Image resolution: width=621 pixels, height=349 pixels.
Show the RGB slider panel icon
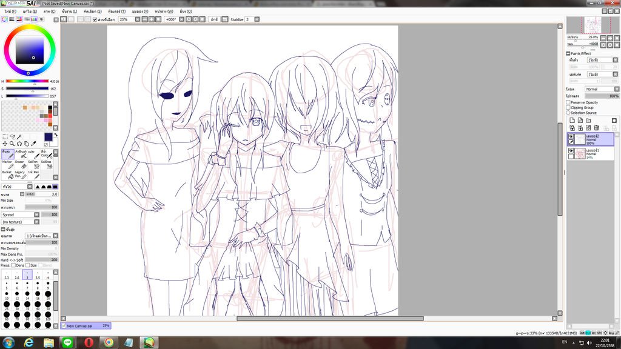12,19
